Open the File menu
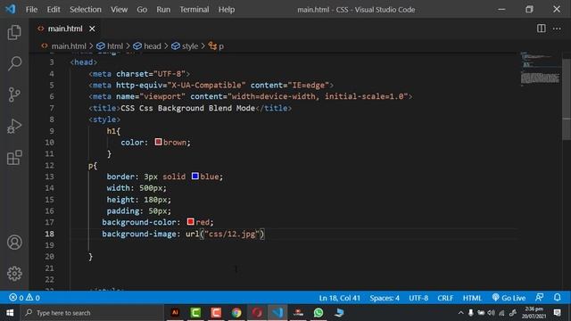The height and width of the screenshot is (321, 571). (x=31, y=10)
